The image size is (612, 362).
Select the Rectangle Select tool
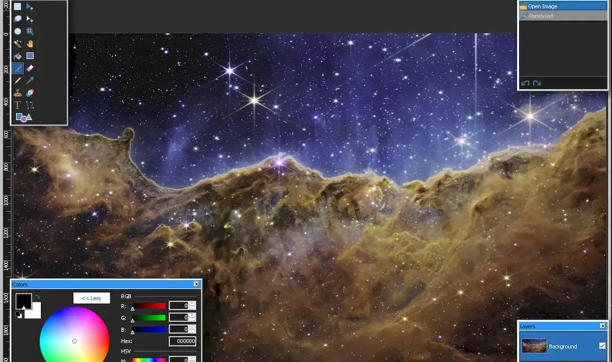point(18,7)
